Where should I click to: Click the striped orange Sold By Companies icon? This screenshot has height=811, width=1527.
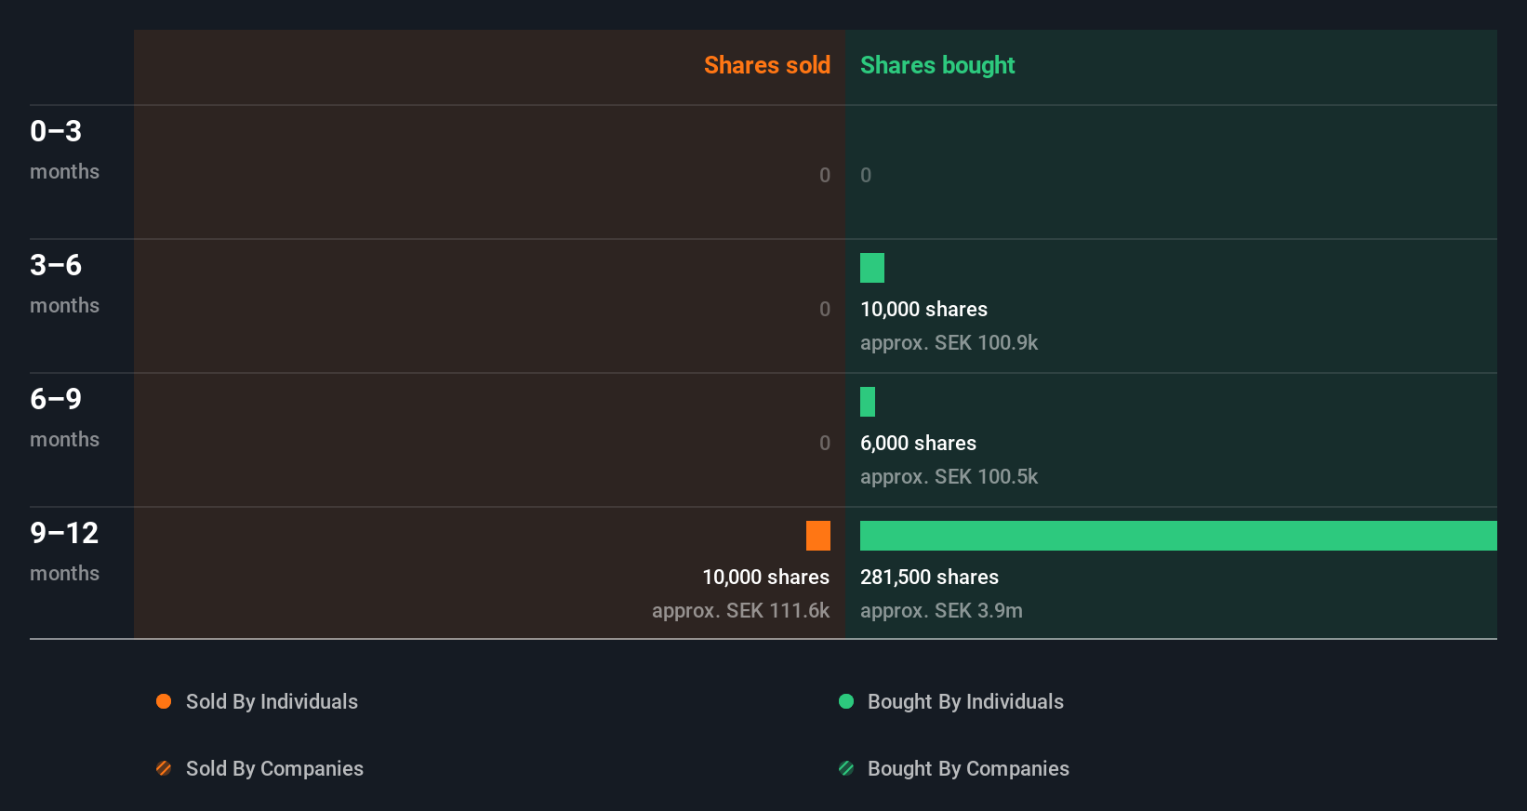(x=164, y=768)
